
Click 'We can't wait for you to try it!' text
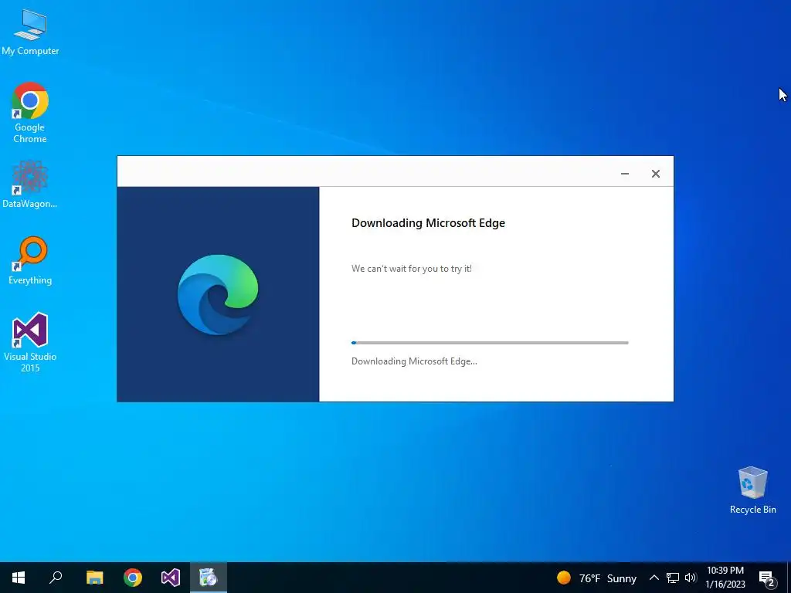pyautogui.click(x=412, y=269)
